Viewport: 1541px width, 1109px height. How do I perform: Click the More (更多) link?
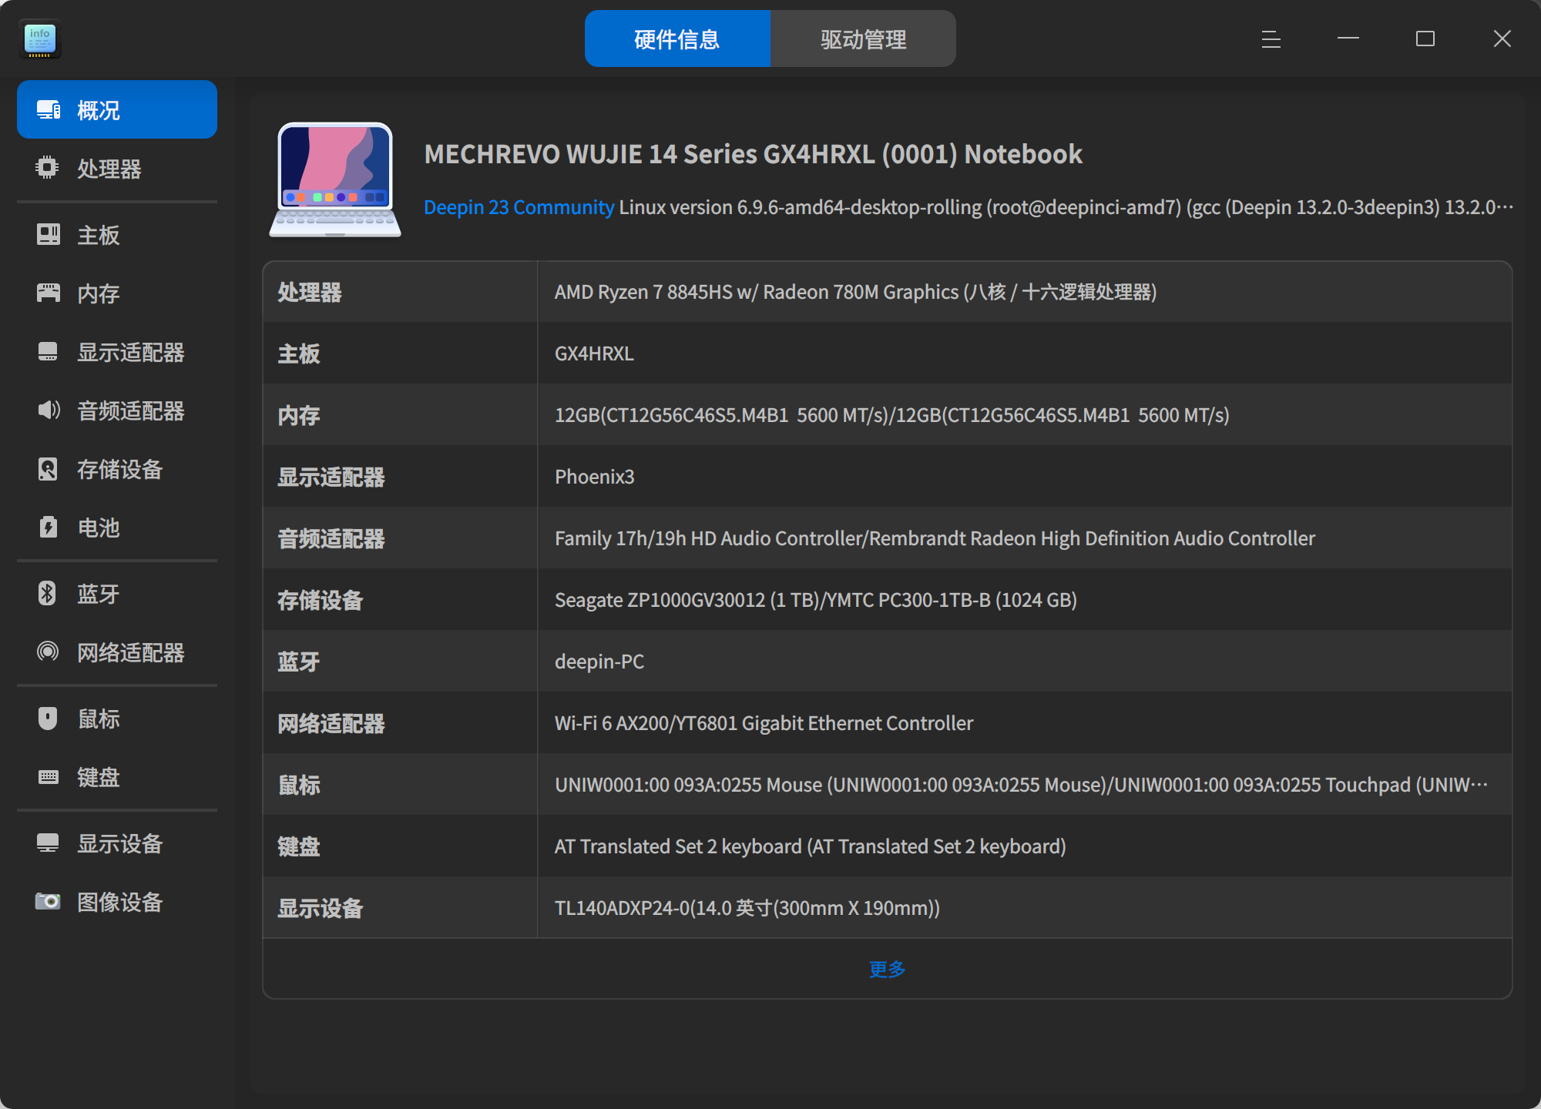(x=888, y=969)
